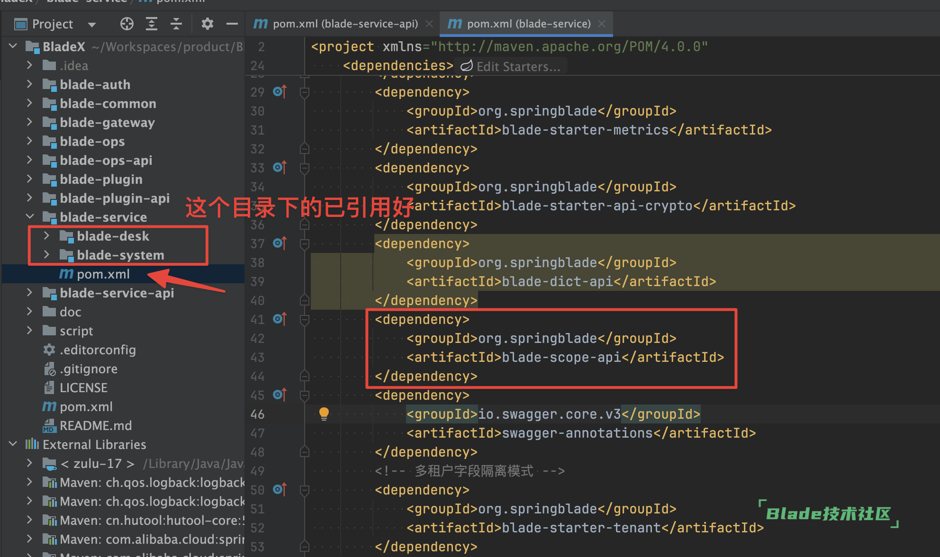Image resolution: width=940 pixels, height=557 pixels.
Task: Click gutter marker on line 29
Action: [280, 91]
